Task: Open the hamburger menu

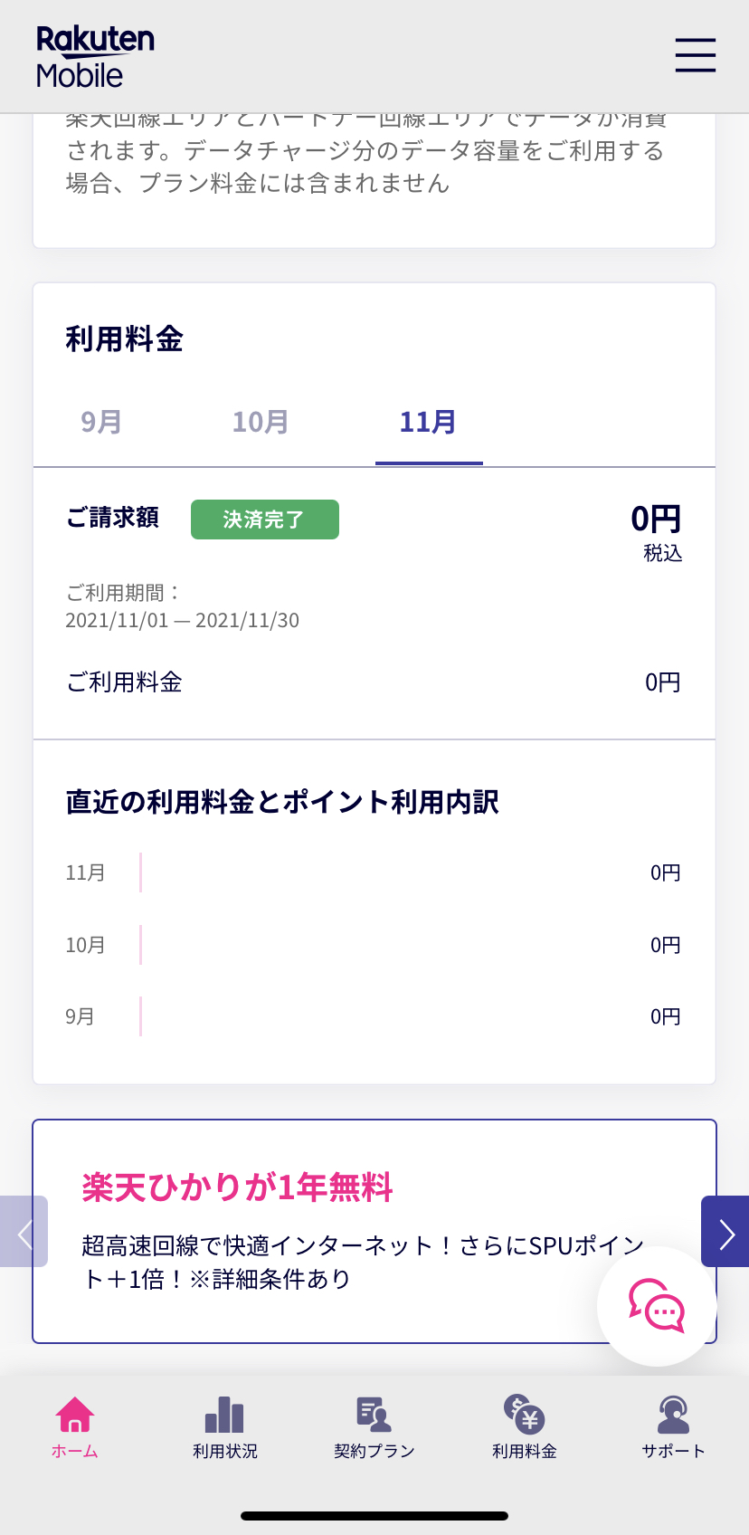Action: pos(695,55)
